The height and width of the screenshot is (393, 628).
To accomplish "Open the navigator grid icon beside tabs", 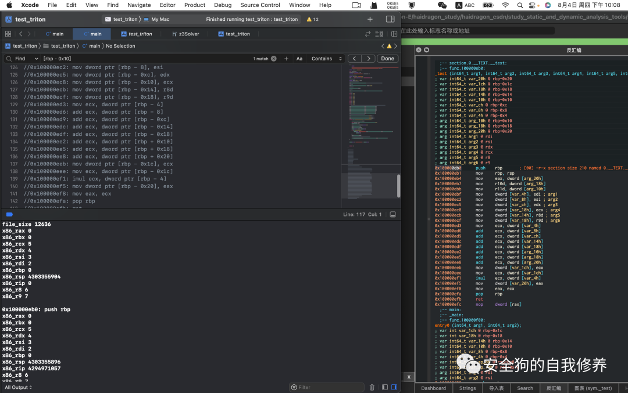I will 9,34.
